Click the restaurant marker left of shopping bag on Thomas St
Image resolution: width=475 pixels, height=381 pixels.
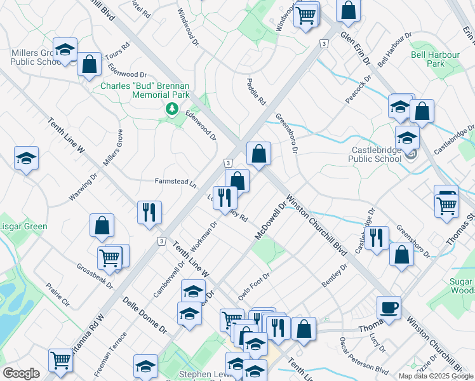(x=278, y=328)
